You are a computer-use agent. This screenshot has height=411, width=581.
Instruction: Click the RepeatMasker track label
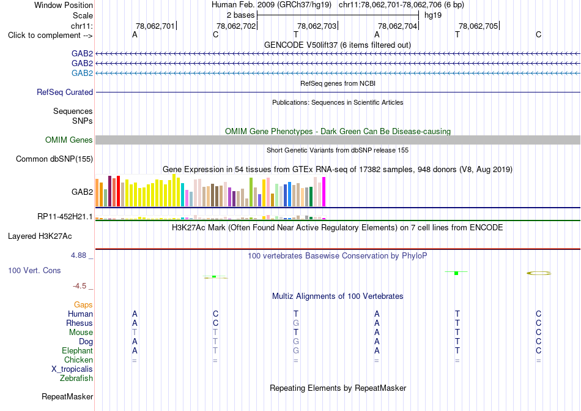[x=67, y=396]
